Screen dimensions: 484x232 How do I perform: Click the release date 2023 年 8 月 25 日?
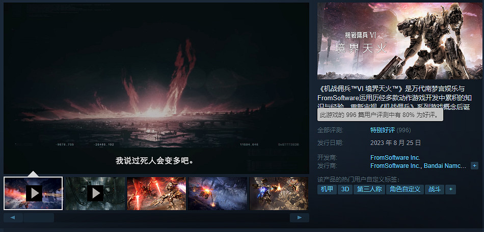pyautogui.click(x=396, y=142)
